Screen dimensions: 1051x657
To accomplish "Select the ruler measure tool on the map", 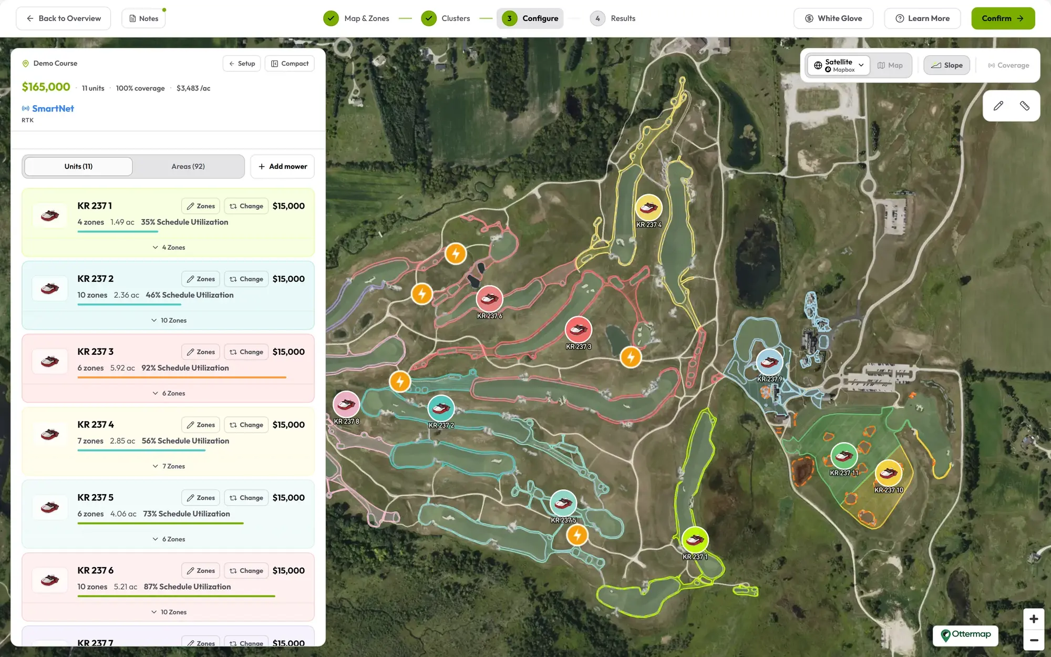I will pos(1024,106).
